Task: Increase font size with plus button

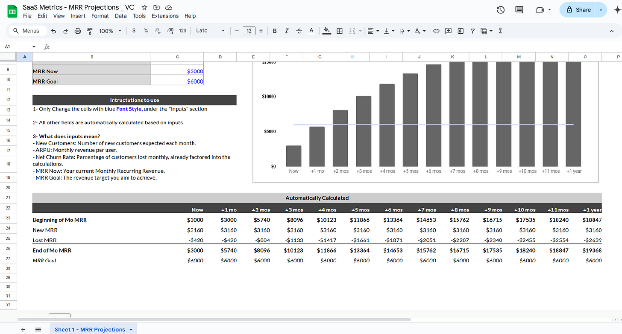Action: point(261,31)
